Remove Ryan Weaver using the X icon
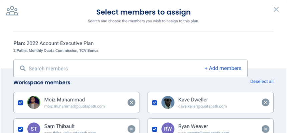 click(x=266, y=129)
